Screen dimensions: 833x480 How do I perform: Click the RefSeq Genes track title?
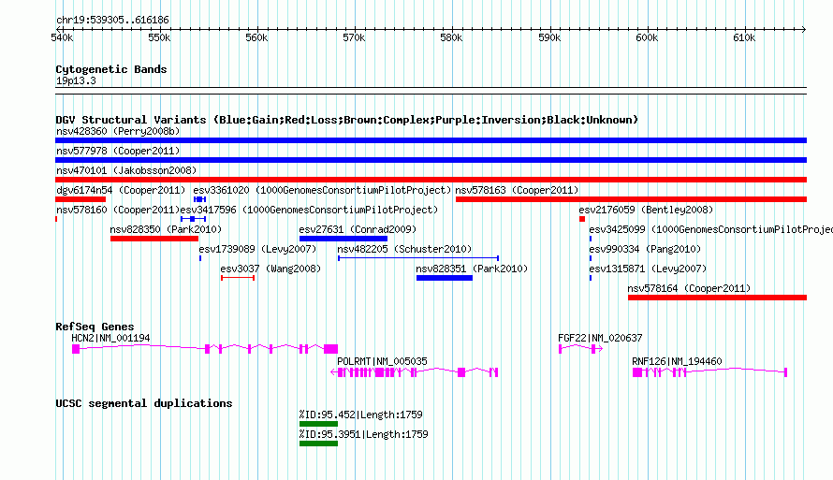point(95,327)
